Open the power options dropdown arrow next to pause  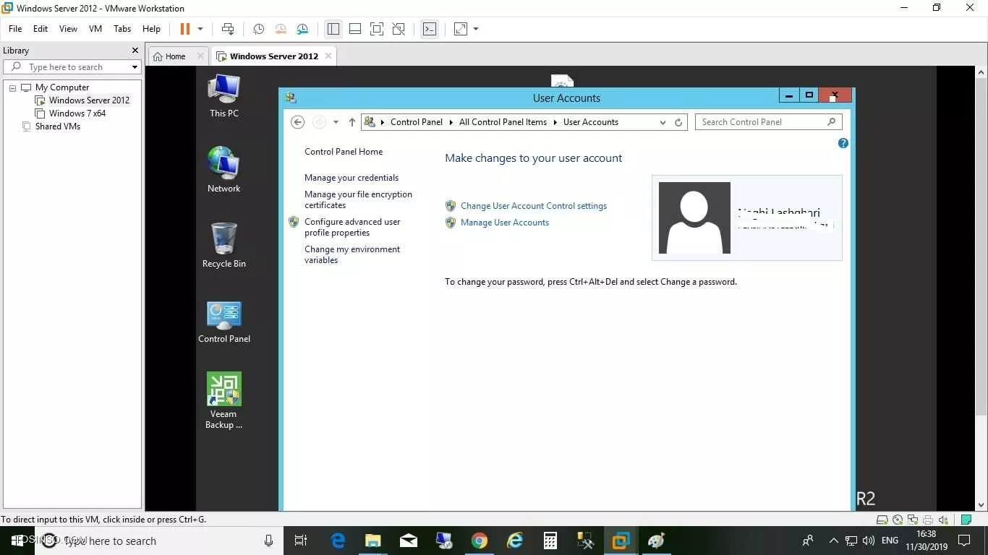200,29
